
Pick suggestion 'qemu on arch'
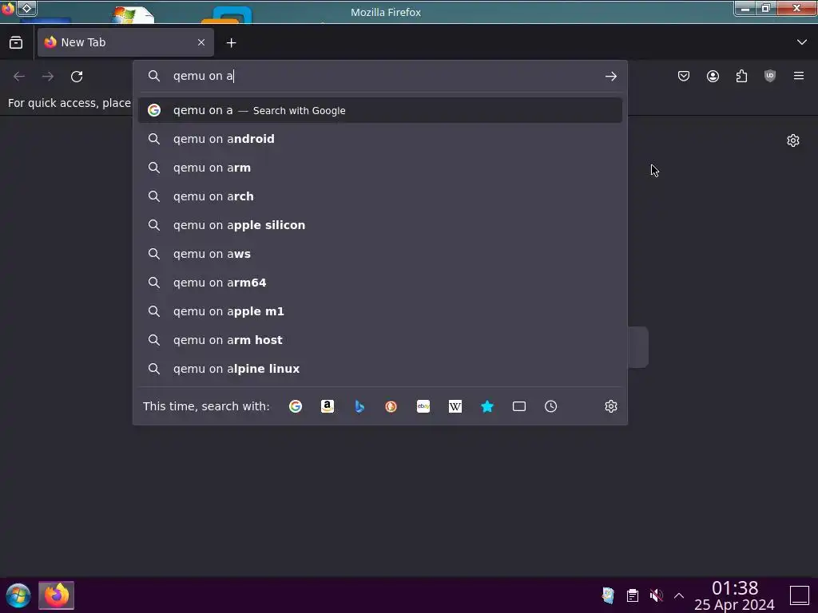click(379, 196)
